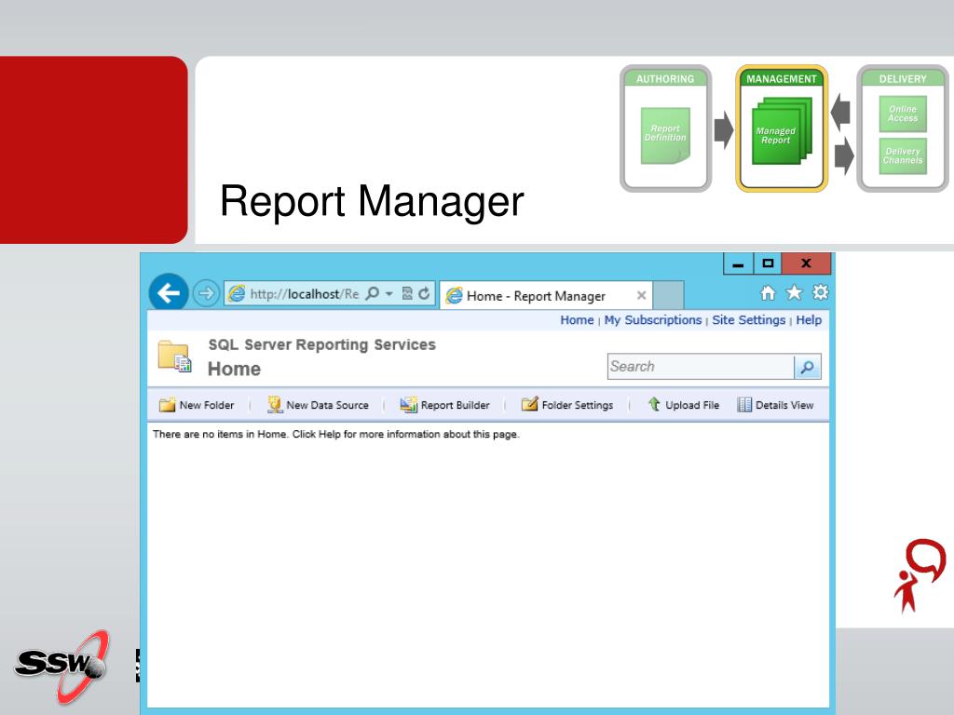Screen dimensions: 954x715
Task: Click the Reporting Services folder icon
Action: point(174,357)
